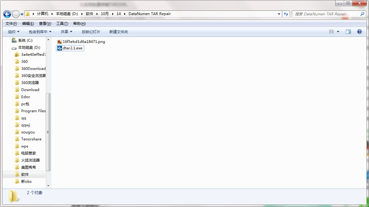Expand arrow after 10月 breadcrumb
The height and width of the screenshot is (207, 369).
pyautogui.click(x=113, y=14)
